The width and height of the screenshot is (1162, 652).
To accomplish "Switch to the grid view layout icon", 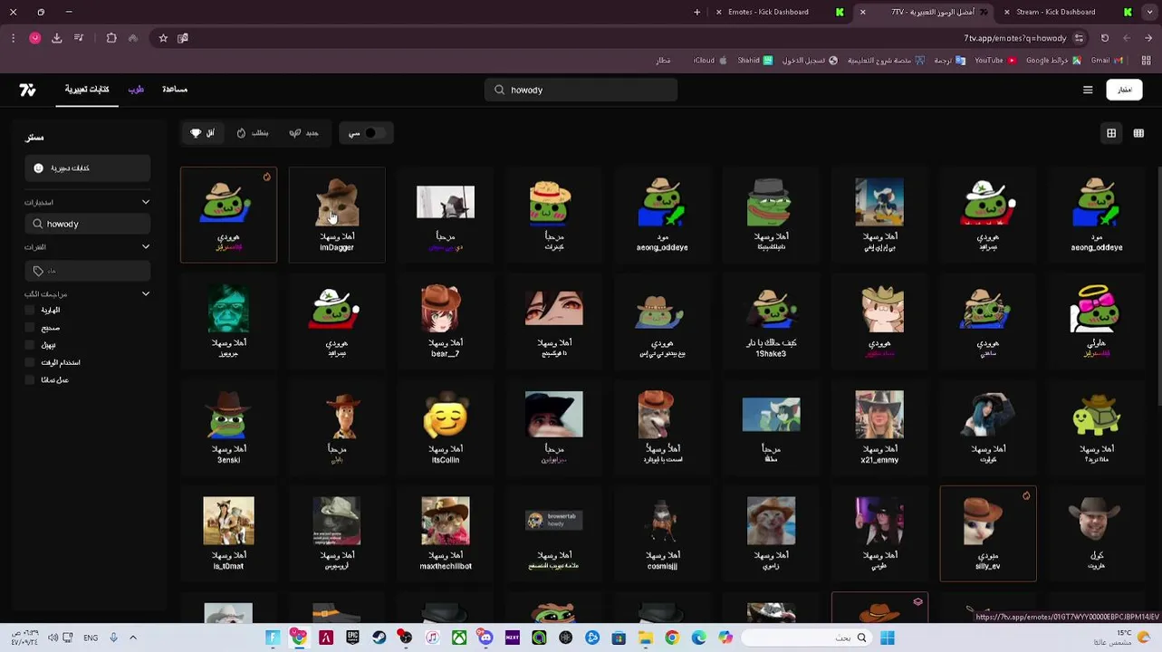I will (1111, 133).
